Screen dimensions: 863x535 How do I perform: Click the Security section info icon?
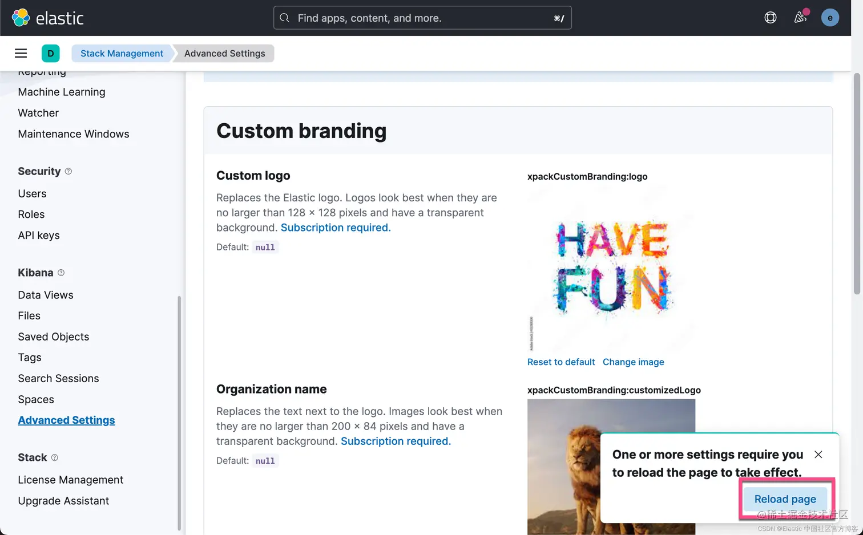[x=68, y=171]
